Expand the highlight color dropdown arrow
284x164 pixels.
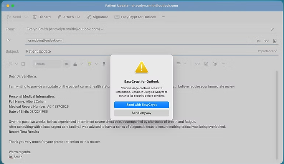[96, 64]
